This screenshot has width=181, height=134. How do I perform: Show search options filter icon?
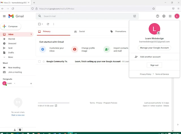(135, 16)
